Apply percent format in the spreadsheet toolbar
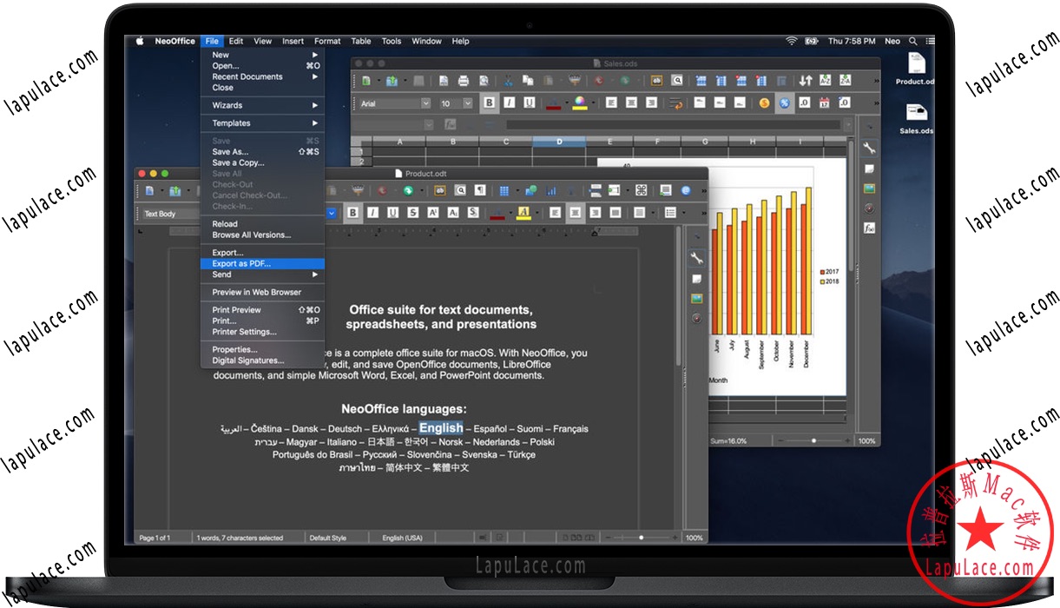The image size is (1060, 608). coord(783,102)
